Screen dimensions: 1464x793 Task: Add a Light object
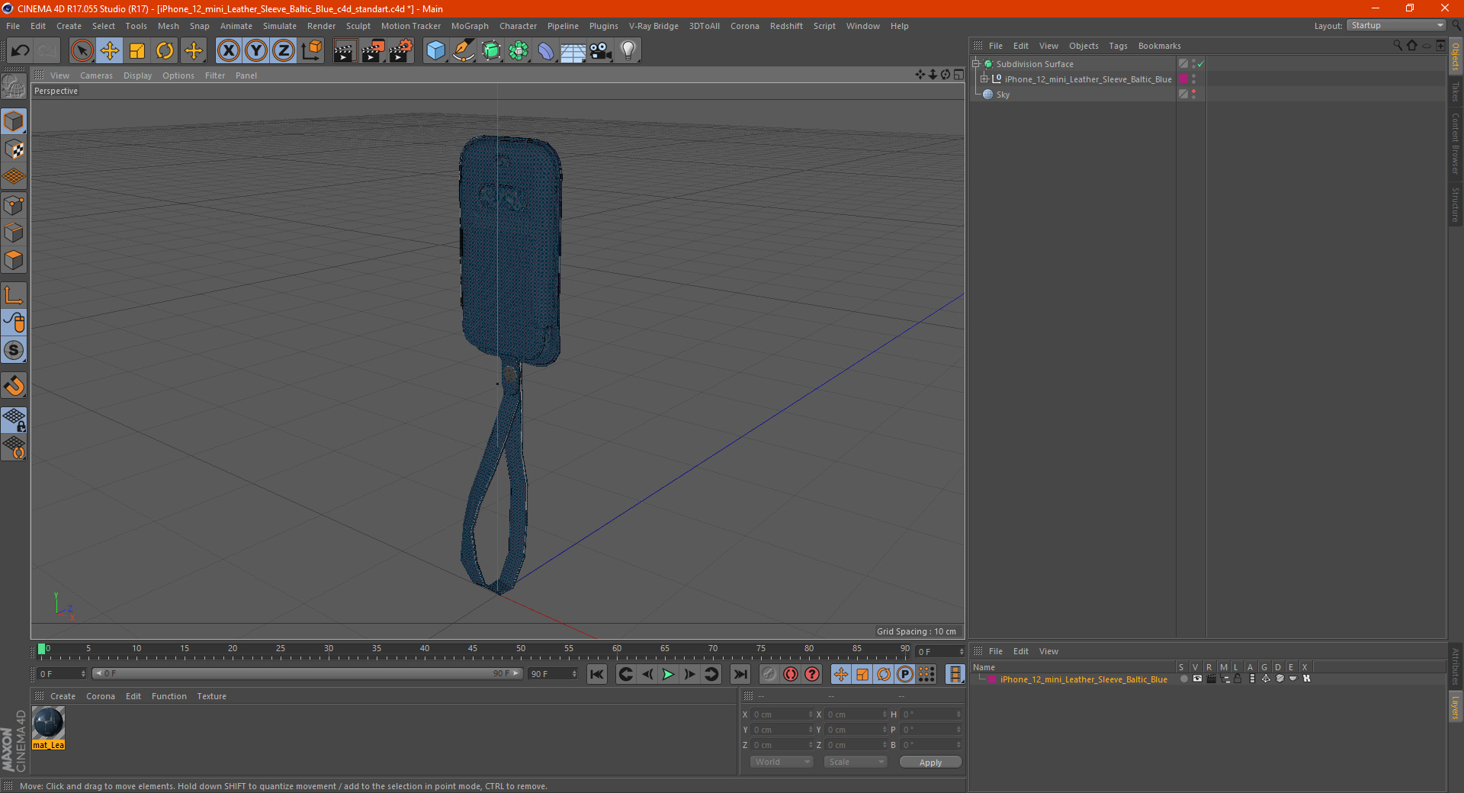click(628, 51)
